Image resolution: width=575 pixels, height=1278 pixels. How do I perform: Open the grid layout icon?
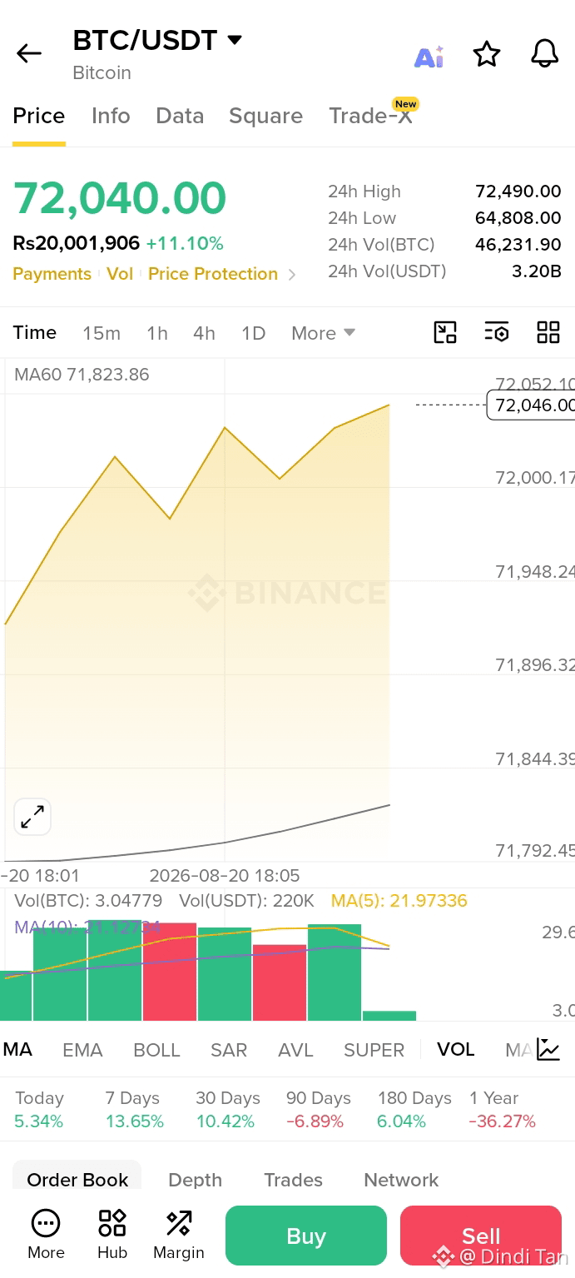point(548,333)
